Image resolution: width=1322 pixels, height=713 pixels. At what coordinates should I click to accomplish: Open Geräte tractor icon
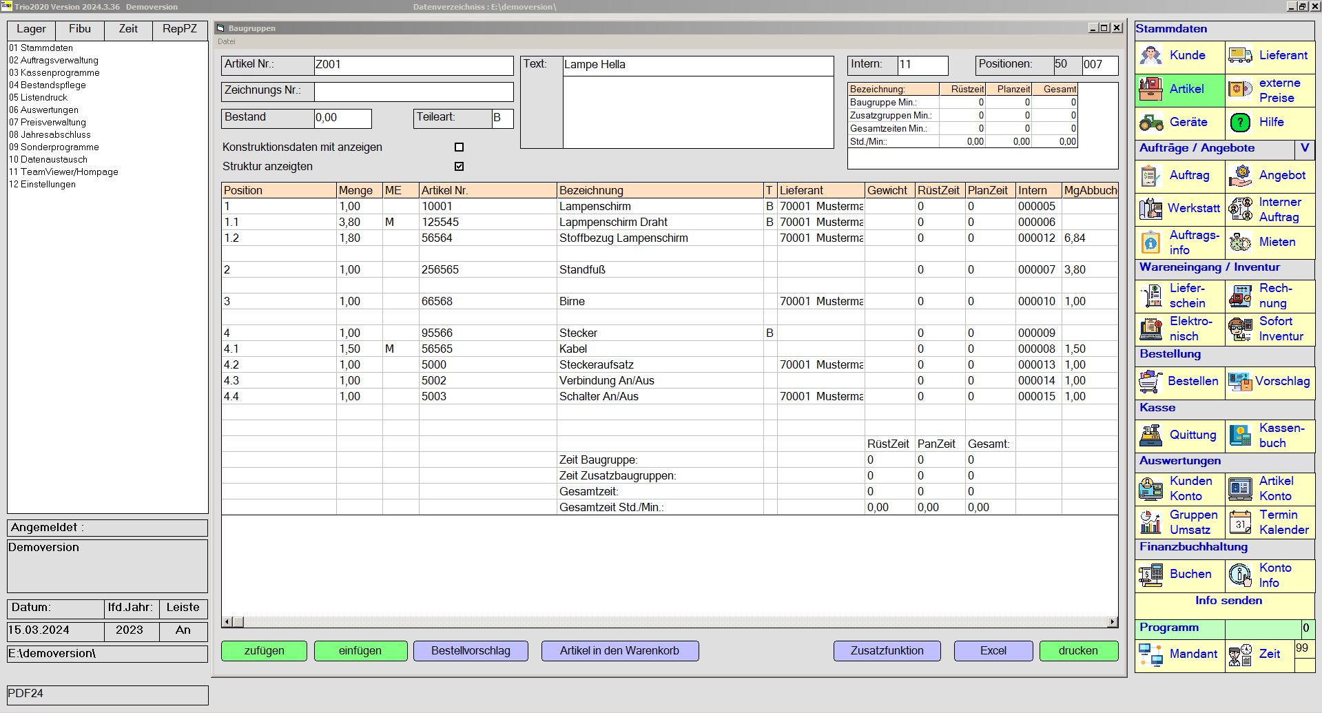coord(1150,123)
